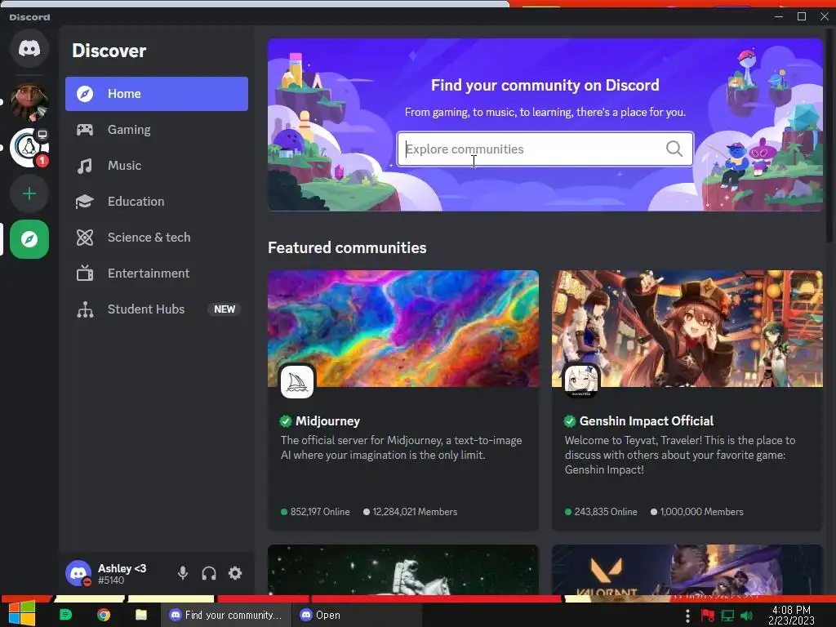Click Genshin Impact verified check badge

(569, 421)
